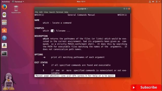The image size is (162, 91).
Task: Open the network status icon
Action: [150, 2]
